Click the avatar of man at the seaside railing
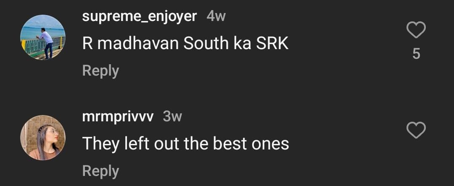 point(43,37)
